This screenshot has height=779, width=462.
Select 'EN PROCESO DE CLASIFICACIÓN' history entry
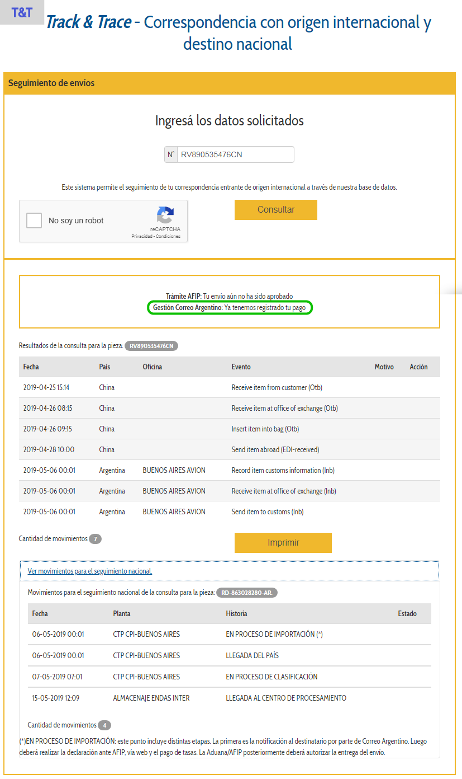click(272, 677)
